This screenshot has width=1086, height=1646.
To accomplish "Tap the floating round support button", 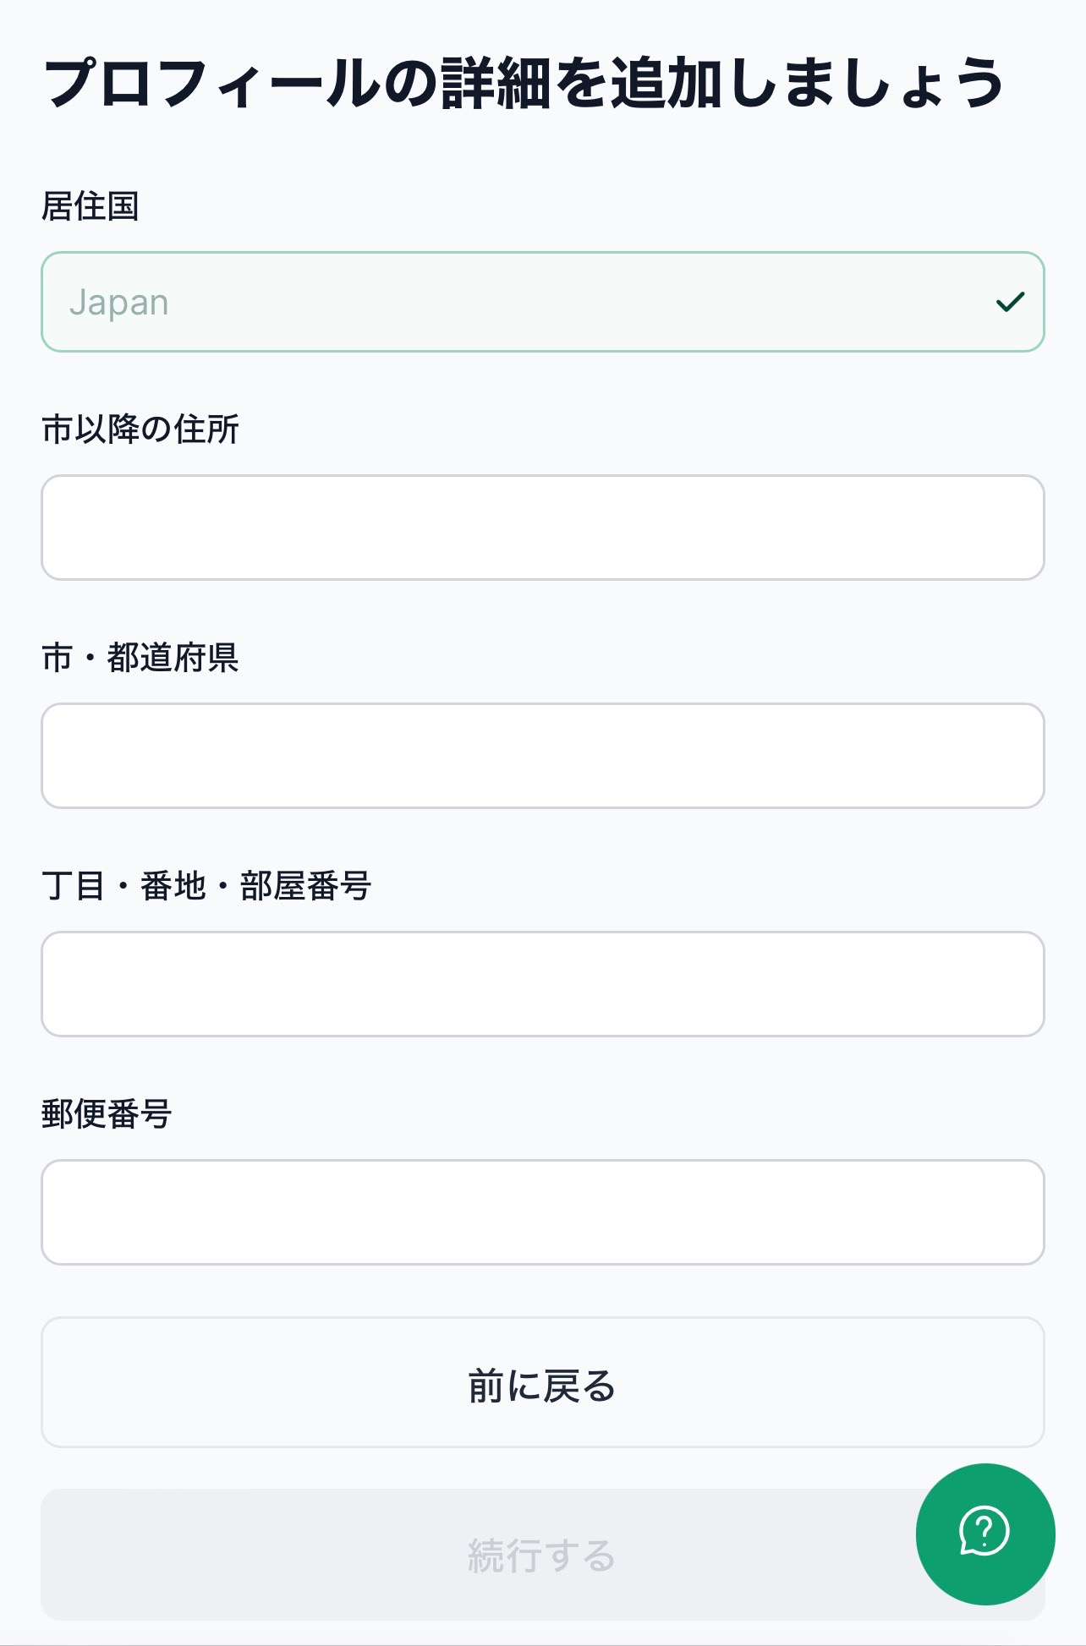I will point(985,1534).
